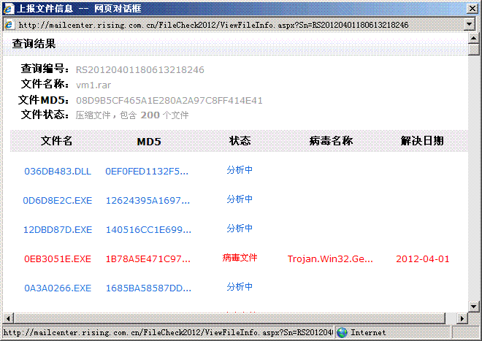Click the red 病毒文件 status
The image size is (482, 341).
[x=240, y=258]
